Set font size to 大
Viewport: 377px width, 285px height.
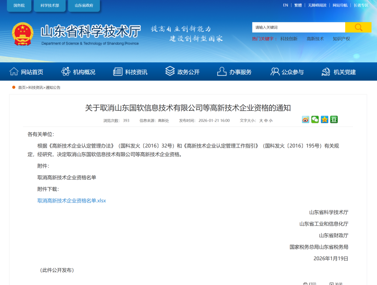coord(261,121)
